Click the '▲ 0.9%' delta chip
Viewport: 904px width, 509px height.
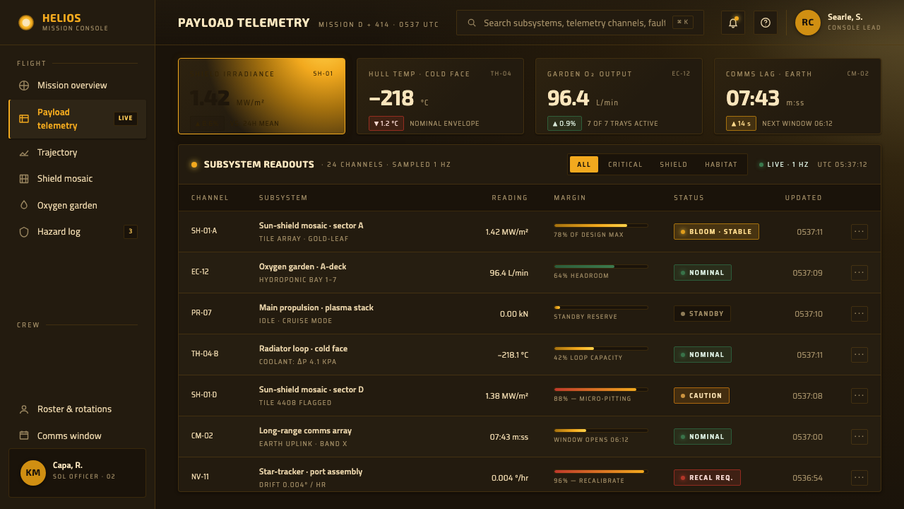coord(564,124)
